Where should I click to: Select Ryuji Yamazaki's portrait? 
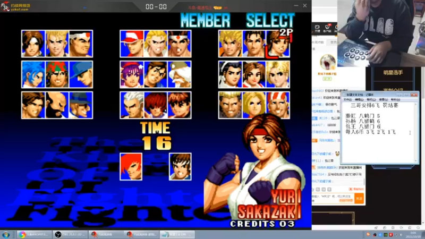tap(231, 105)
